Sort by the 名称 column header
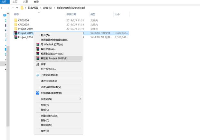The width and height of the screenshot is (200, 140). (x=16, y=14)
